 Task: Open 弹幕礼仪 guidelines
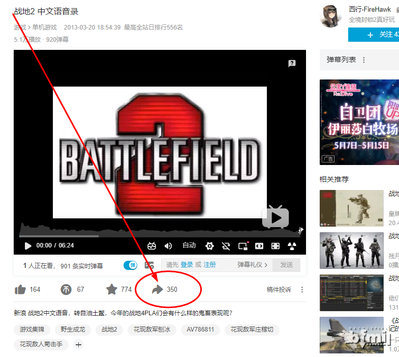tap(253, 265)
